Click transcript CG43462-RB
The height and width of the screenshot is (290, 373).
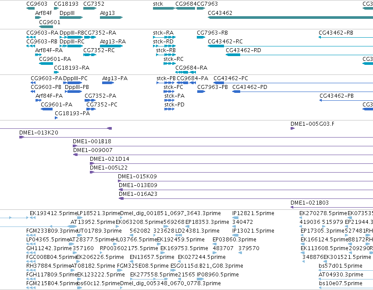pyautogui.click(x=346, y=37)
